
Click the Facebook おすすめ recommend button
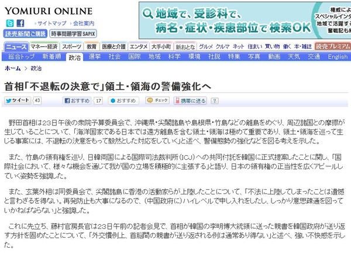pos(77,101)
